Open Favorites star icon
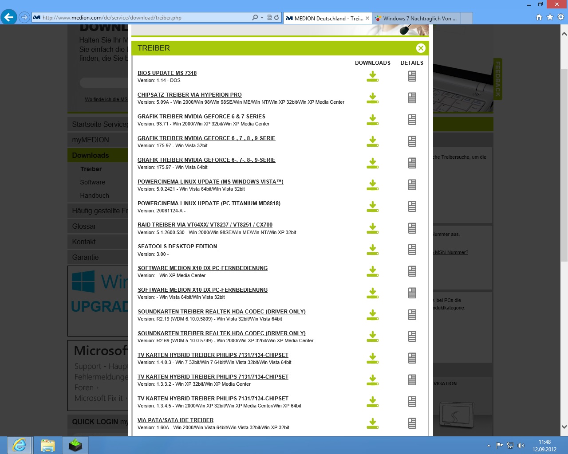This screenshot has height=454, width=568. coord(550,17)
